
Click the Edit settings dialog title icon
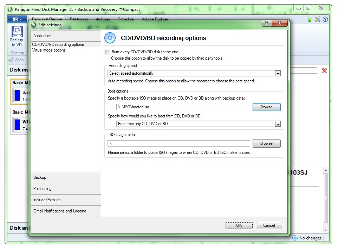34,25
